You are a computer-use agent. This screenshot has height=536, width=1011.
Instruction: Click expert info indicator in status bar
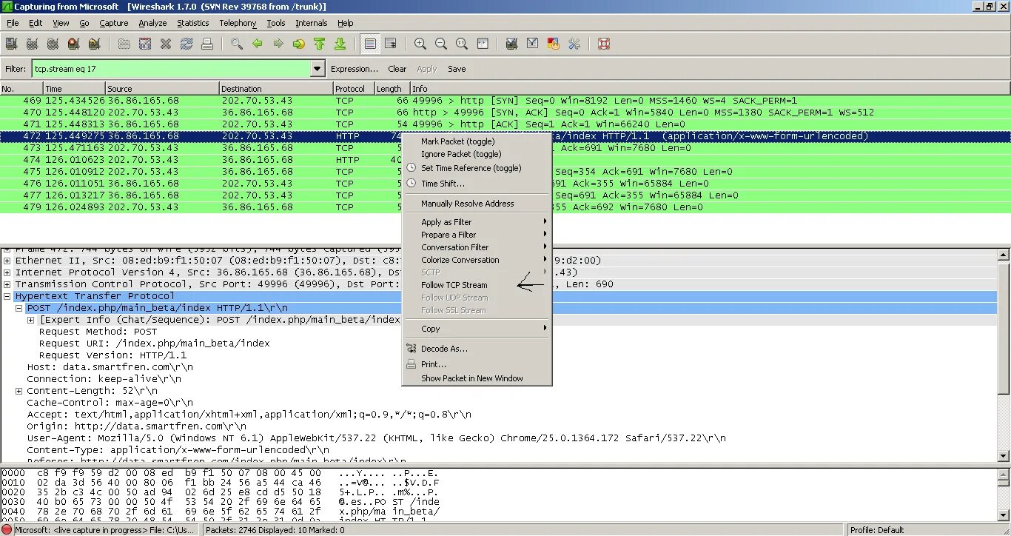coord(7,530)
